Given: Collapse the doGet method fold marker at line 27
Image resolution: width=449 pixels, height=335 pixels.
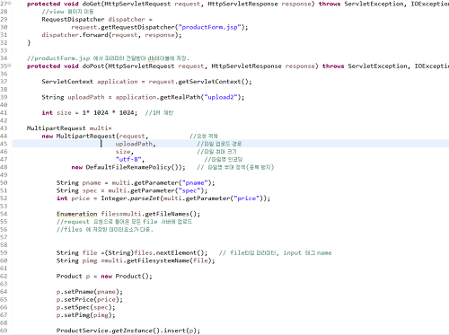Looking at the screenshot, I should 10,4.
